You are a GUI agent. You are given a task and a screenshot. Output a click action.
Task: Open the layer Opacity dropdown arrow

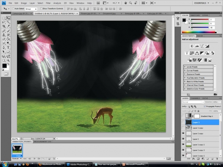[220, 102]
